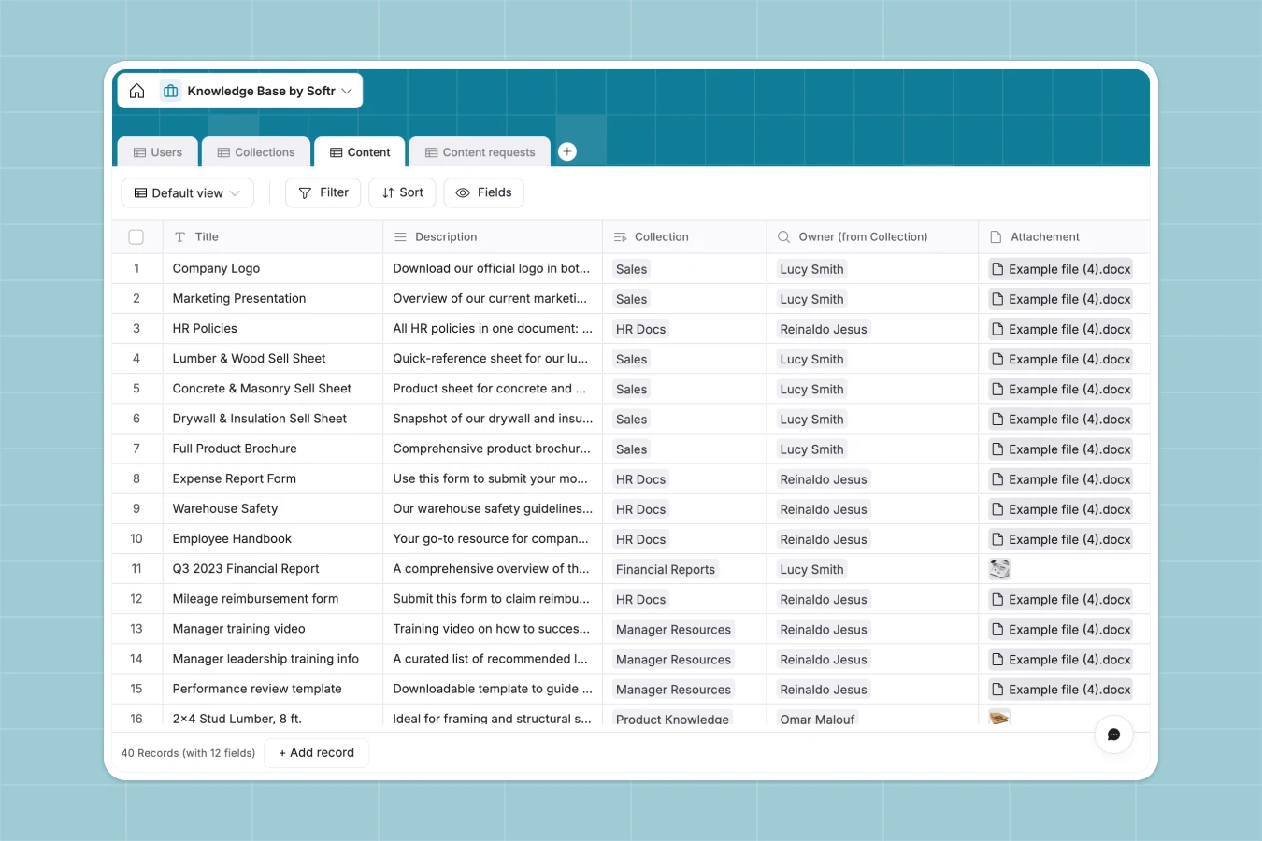Select the checkbox on the HR Policies row
1262x841 pixels.
[x=136, y=328]
